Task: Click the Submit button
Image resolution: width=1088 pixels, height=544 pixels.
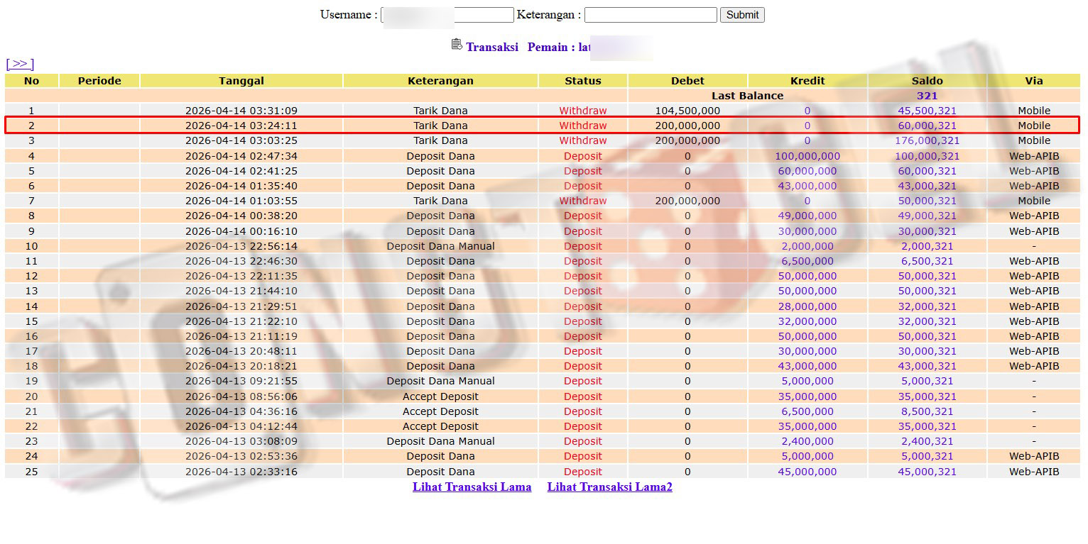Action: pyautogui.click(x=742, y=15)
